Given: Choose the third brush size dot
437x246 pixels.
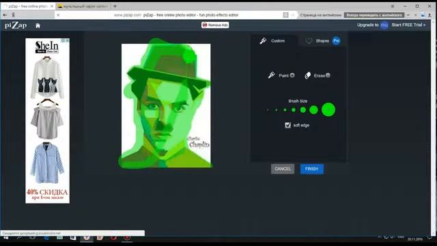Looking at the screenshot, I should pos(285,110).
